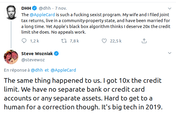Viewport: 176px width, 117px height.
Task: Expand the chevron menu on Steve Wozniak's tweet
Action: [x=169, y=53]
